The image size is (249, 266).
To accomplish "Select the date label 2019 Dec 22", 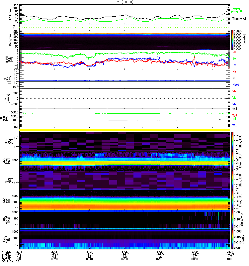I will click(x=10, y=261).
